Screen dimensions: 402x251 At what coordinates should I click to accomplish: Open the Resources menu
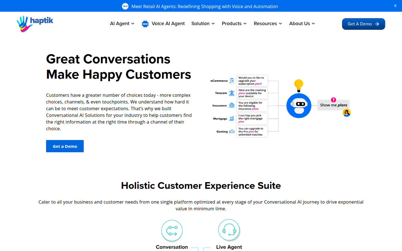[x=268, y=24]
